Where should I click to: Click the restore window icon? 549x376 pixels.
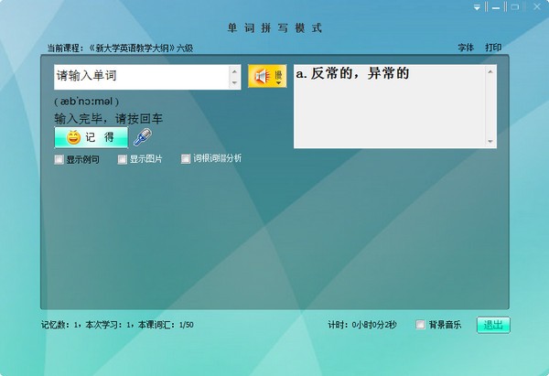[x=514, y=7]
